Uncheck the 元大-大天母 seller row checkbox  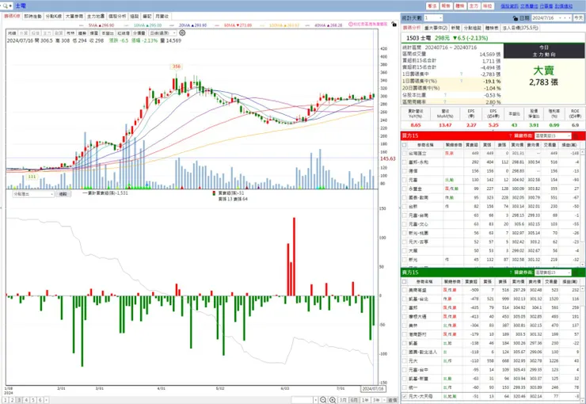pyautogui.click(x=405, y=396)
